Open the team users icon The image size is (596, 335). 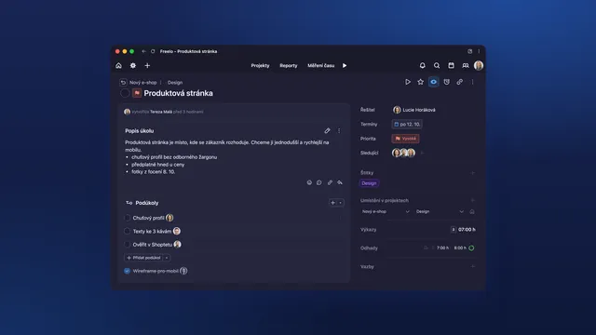pos(466,66)
